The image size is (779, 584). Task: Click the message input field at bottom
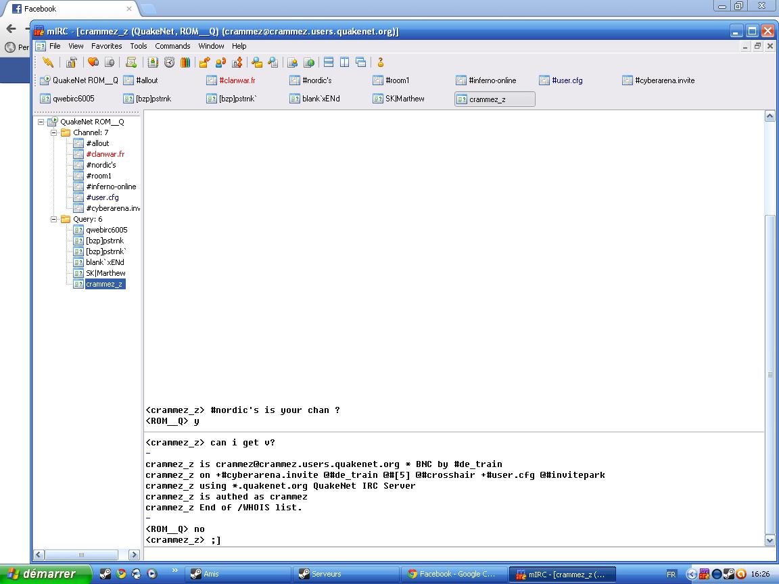453,554
